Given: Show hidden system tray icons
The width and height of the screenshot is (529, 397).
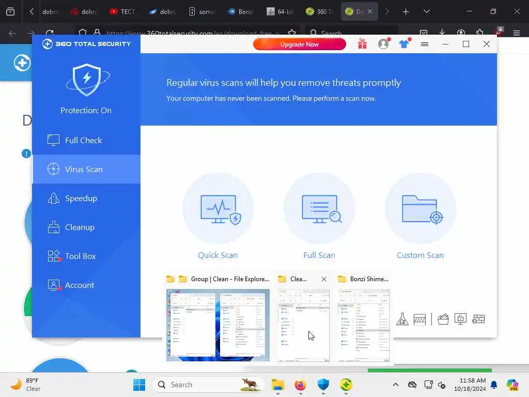Looking at the screenshot, I should pos(396,385).
